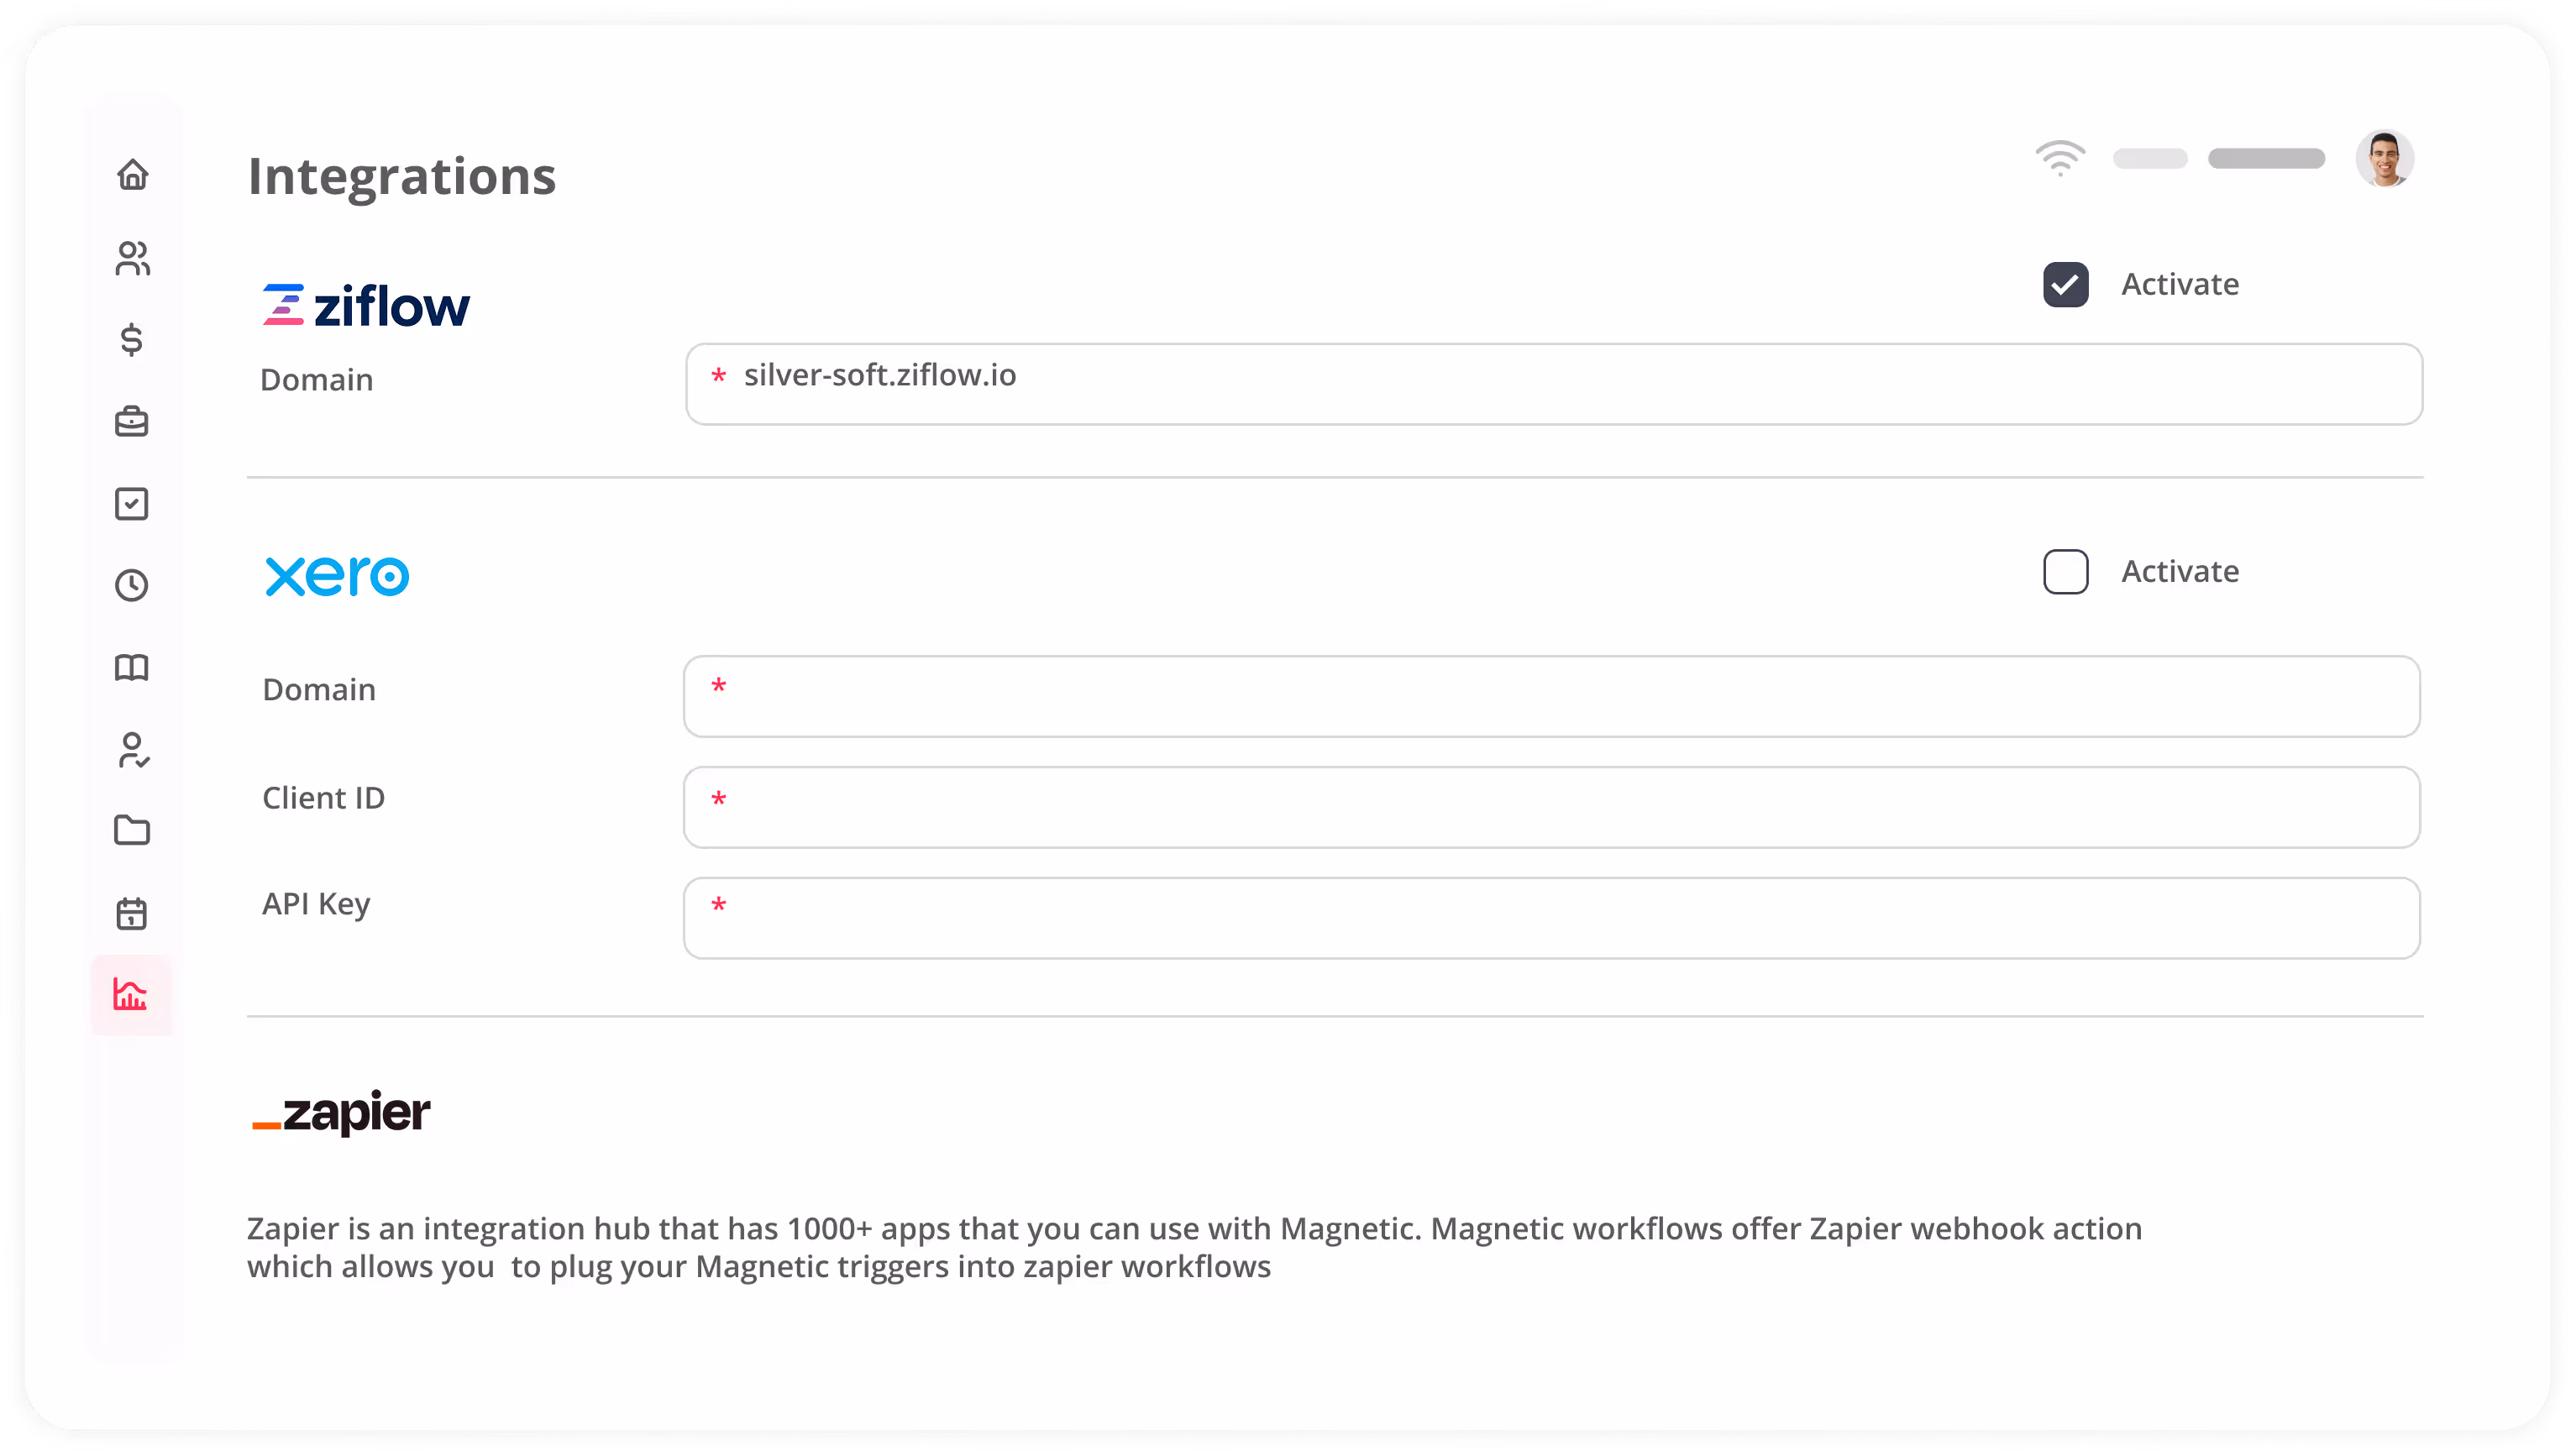The width and height of the screenshot is (2576, 1456).
Task: Click the wifi status icon
Action: (x=2060, y=158)
